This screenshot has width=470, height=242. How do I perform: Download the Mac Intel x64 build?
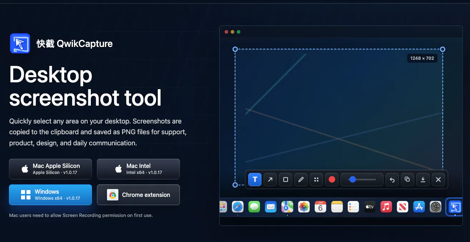pos(138,169)
